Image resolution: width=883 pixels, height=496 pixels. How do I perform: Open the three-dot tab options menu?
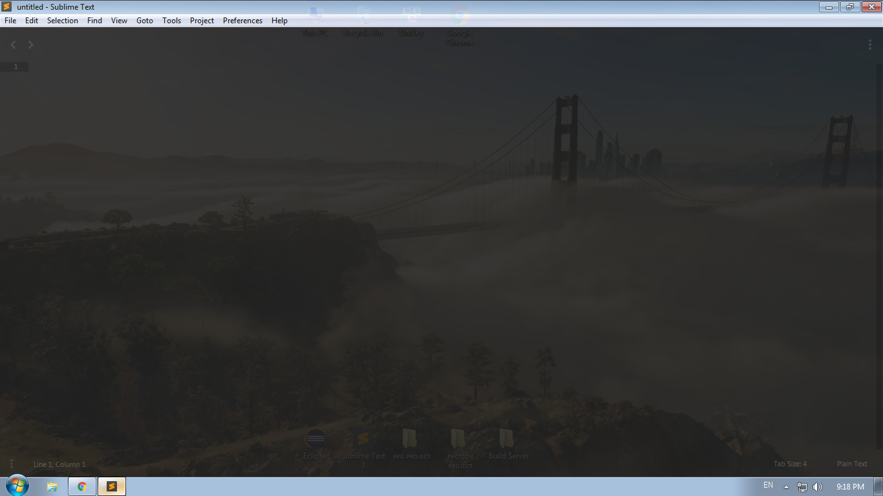[x=870, y=45]
